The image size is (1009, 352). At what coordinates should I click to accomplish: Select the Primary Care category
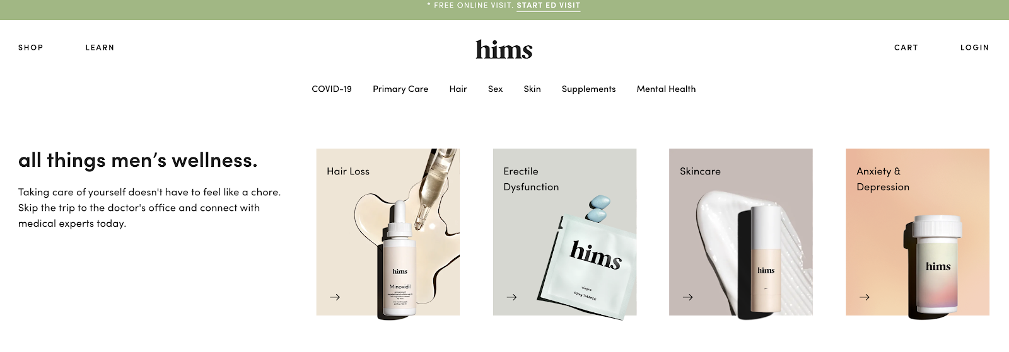(x=400, y=89)
